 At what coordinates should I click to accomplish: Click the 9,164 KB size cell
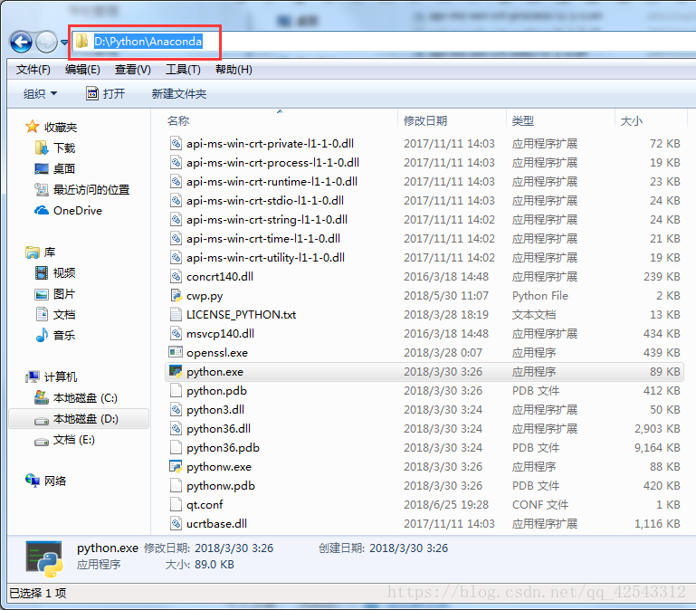tap(657, 447)
